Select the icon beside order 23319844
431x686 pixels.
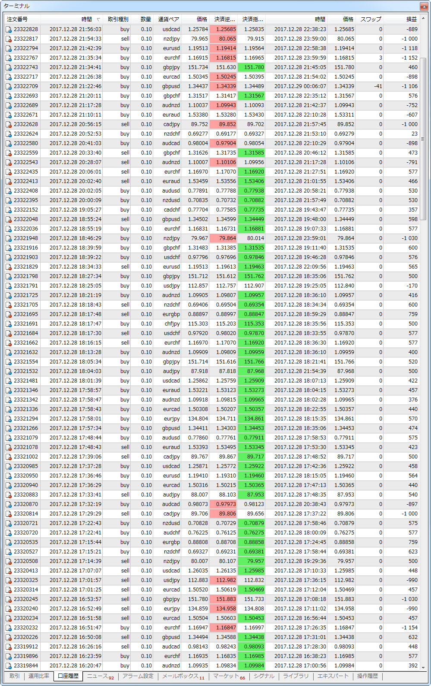pyautogui.click(x=9, y=666)
